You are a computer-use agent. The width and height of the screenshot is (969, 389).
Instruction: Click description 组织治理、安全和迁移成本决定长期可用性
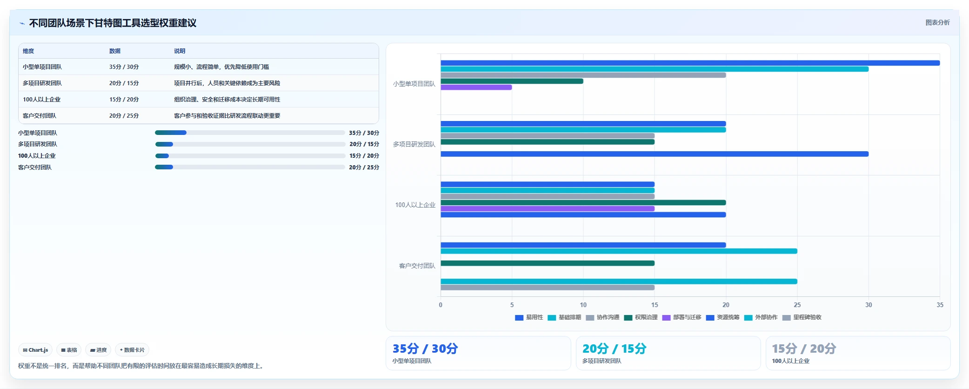[227, 100]
